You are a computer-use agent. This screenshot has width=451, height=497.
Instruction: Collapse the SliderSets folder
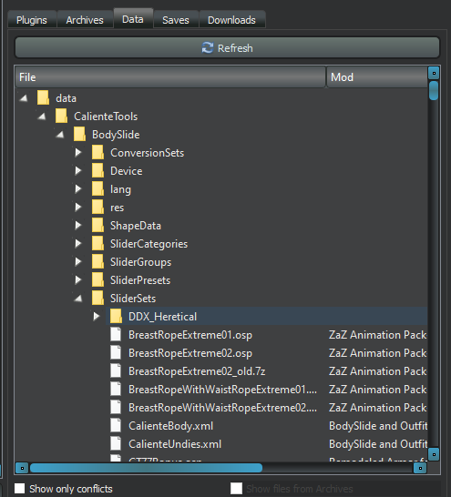(78, 299)
